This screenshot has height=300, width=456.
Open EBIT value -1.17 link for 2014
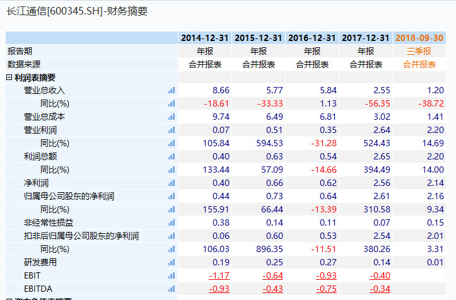[x=219, y=275]
